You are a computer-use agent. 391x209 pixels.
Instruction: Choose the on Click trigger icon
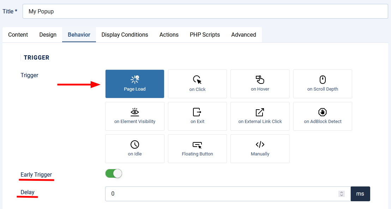(x=197, y=80)
